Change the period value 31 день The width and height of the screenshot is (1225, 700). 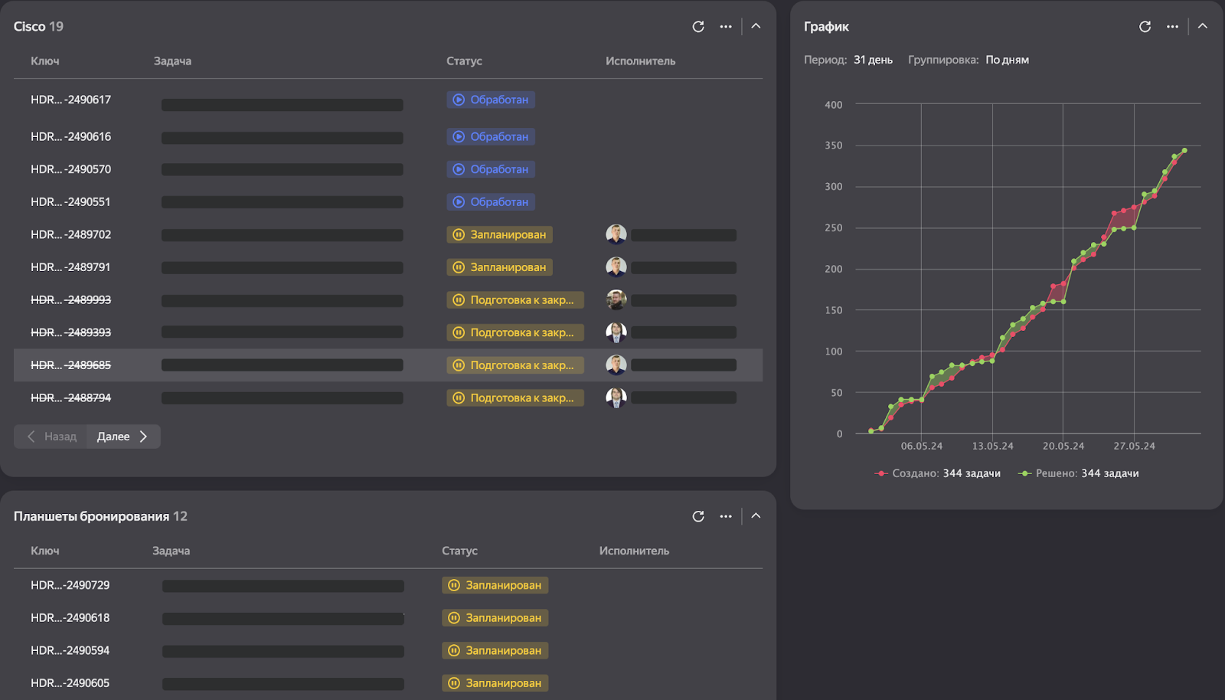click(x=873, y=60)
